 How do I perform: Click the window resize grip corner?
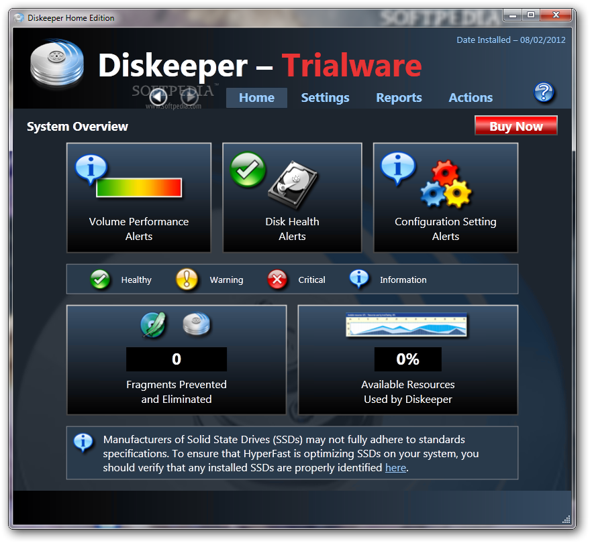coord(566,520)
